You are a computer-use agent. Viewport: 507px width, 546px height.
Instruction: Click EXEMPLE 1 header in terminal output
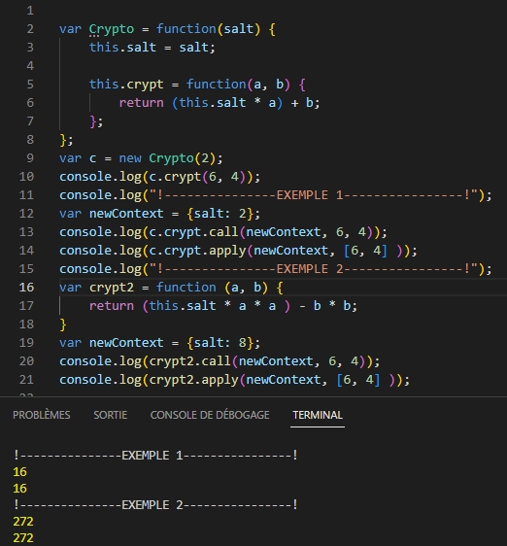coord(155,456)
